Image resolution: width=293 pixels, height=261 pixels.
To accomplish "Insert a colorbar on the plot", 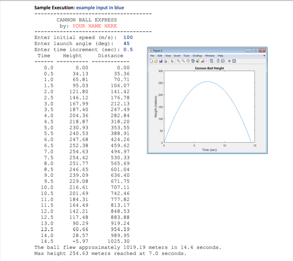I will 219,61.
